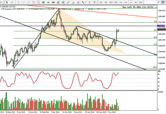This screenshot has height=114, width=166.
Task: Choose the Vertical Line drawing tool
Action: pos(18,2)
